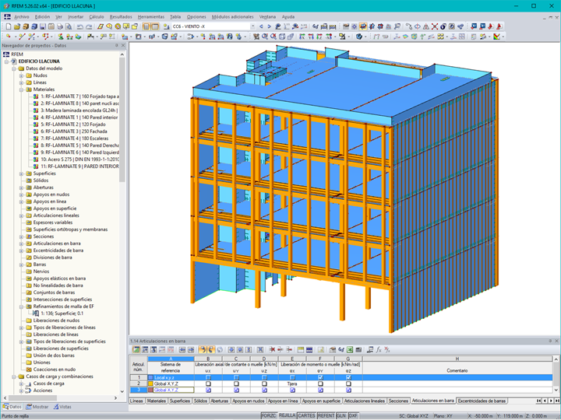Toggle uz checkbox in articulation row 2
Screen dimensions: 561x420
point(264,384)
